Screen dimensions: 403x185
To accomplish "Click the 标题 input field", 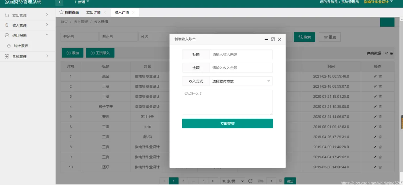I will click(241, 54).
